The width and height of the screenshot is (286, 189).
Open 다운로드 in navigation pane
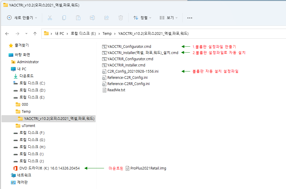(27, 76)
